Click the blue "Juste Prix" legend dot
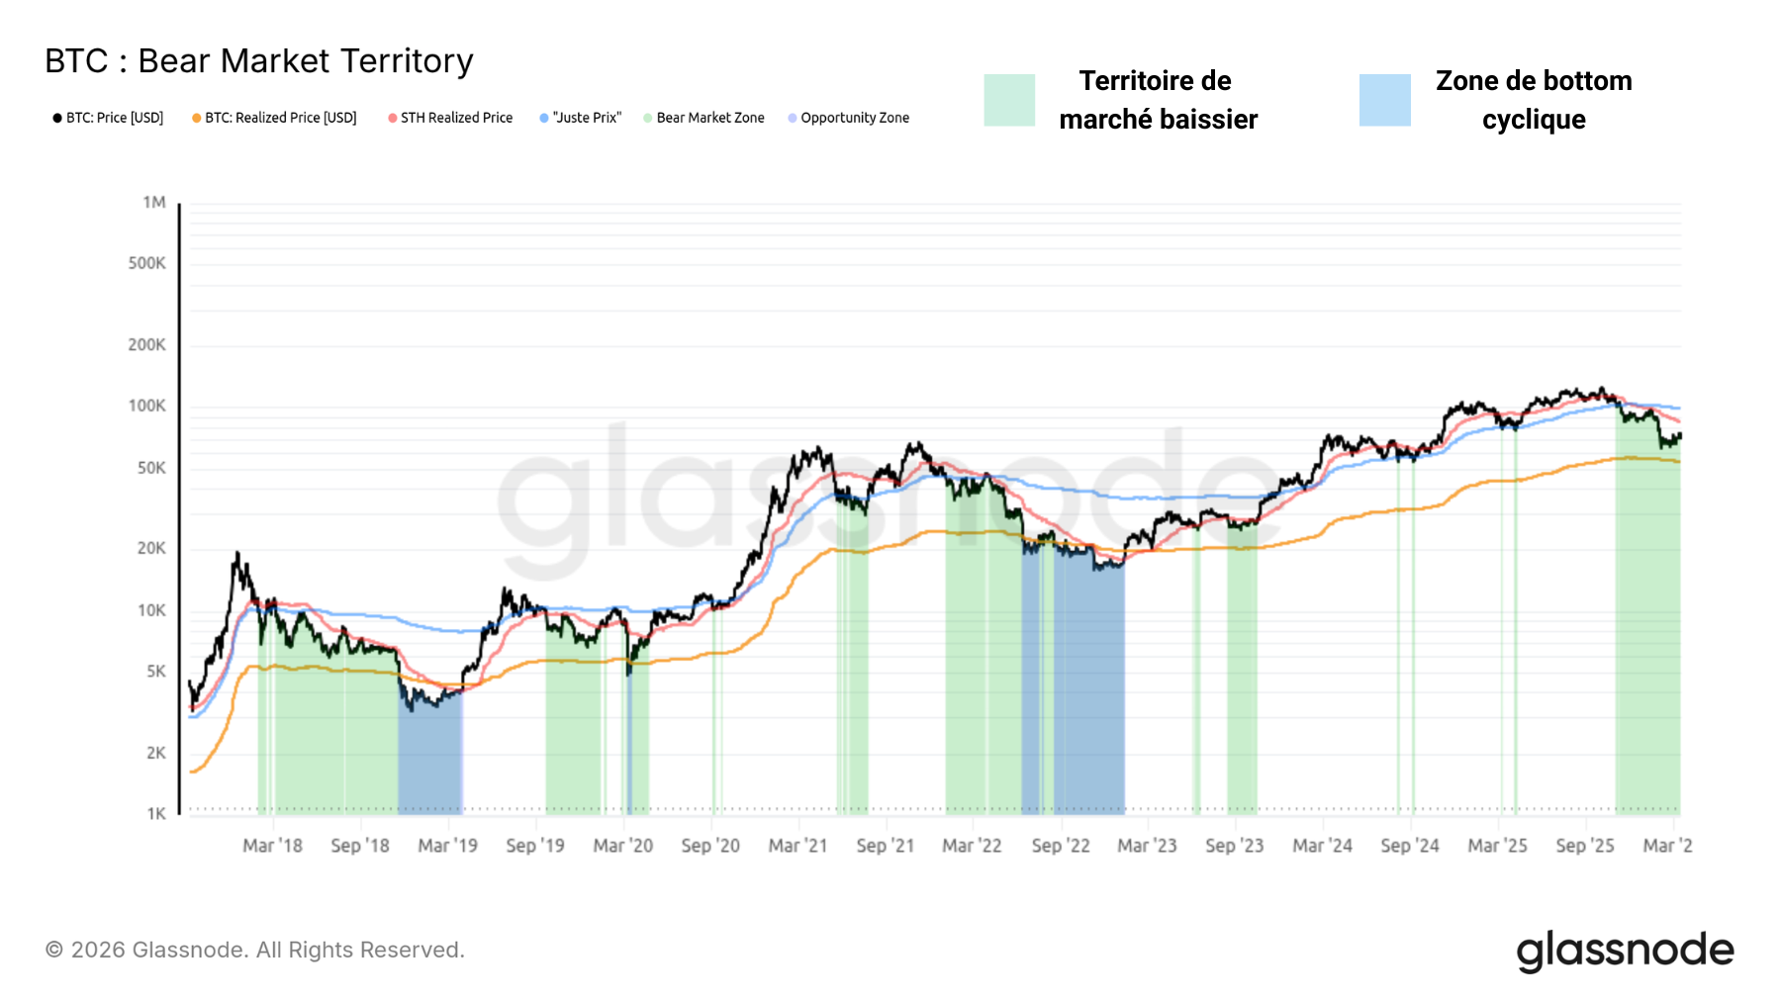This screenshot has height=1002, width=1781. coord(544,119)
